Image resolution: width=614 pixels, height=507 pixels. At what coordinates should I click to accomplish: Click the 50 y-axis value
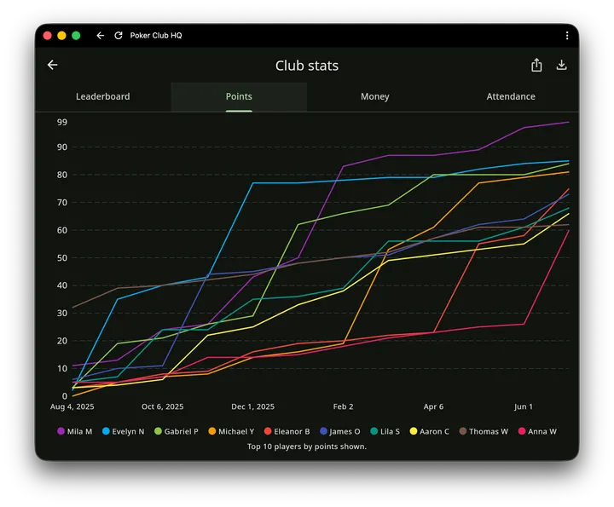[62, 258]
